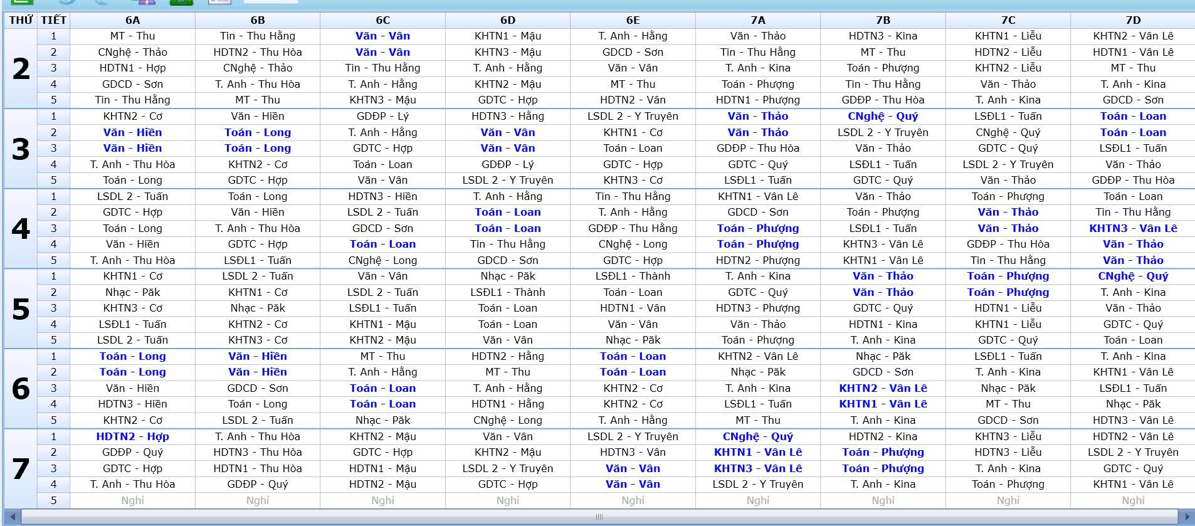Click bold KHTN3 - Vân Lê cell in 7D
Screen dimensions: 1195x526
[1133, 228]
